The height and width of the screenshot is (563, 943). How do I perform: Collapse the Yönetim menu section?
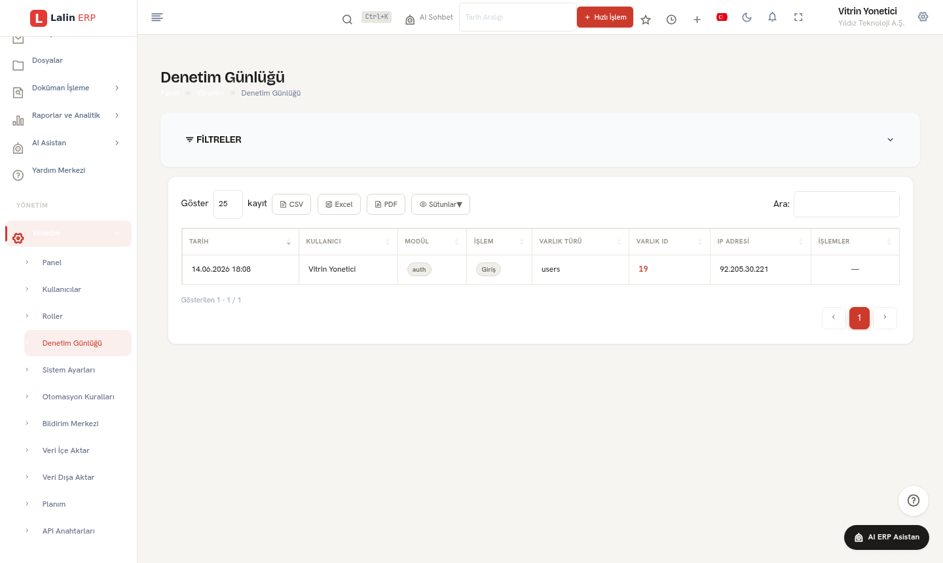[68, 234]
